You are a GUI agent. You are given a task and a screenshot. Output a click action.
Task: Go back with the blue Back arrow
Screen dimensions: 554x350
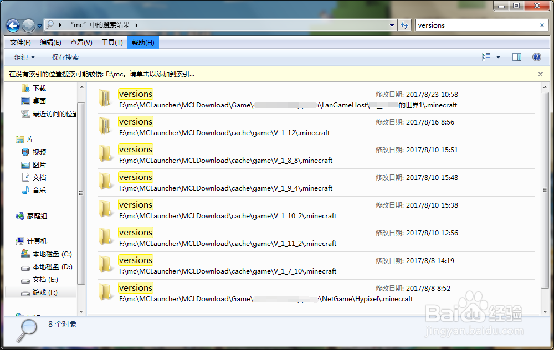tap(13, 25)
